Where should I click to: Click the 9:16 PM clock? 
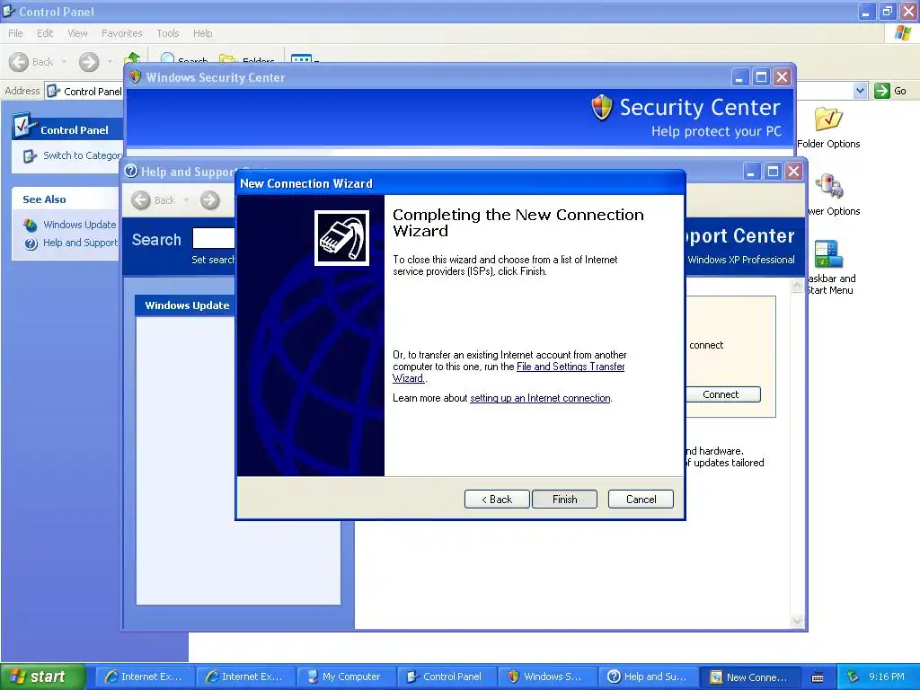pos(887,677)
